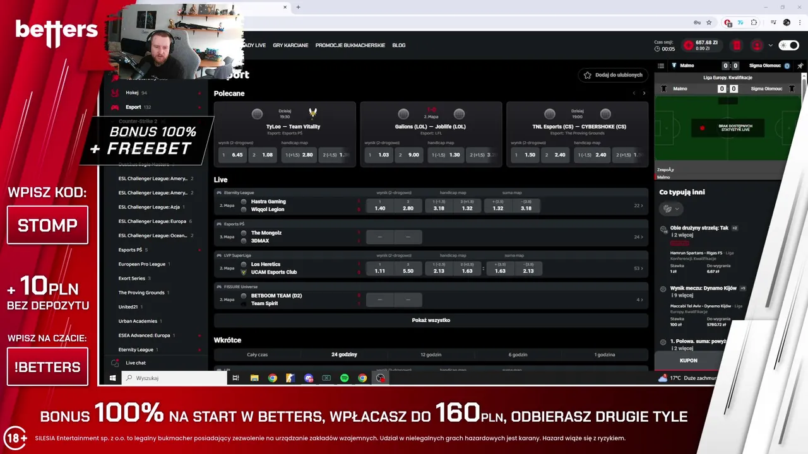Open the user account profile icon
Screen dimensions: 808x454
point(757,45)
